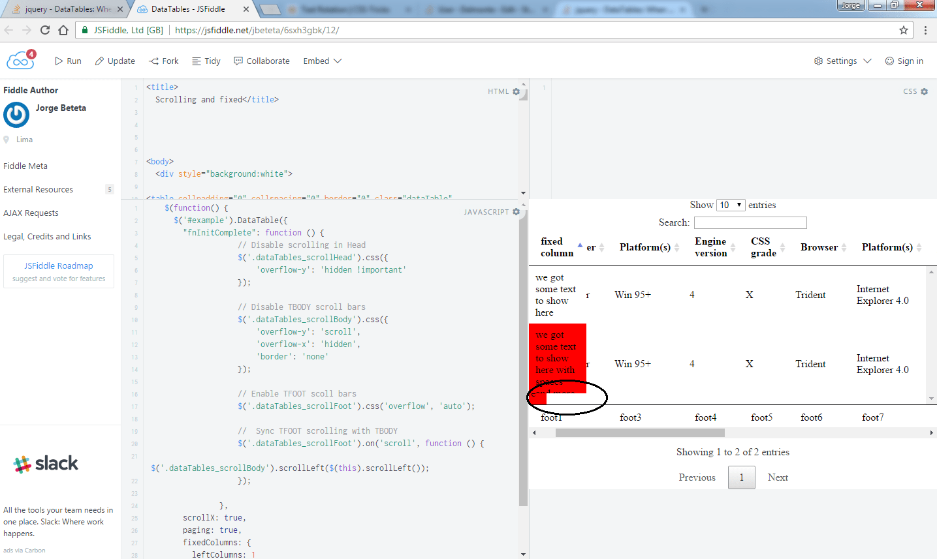
Task: Open the HTML panel settings gear
Action: [516, 91]
